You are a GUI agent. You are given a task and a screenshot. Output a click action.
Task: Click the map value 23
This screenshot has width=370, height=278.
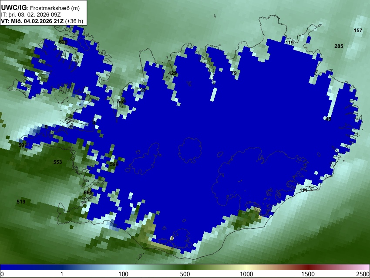point(143,90)
